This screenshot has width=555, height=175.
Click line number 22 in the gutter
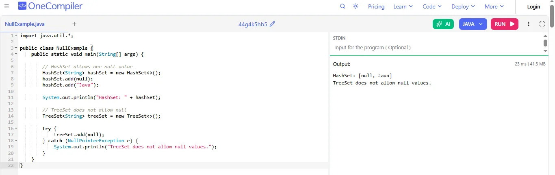pos(10,165)
